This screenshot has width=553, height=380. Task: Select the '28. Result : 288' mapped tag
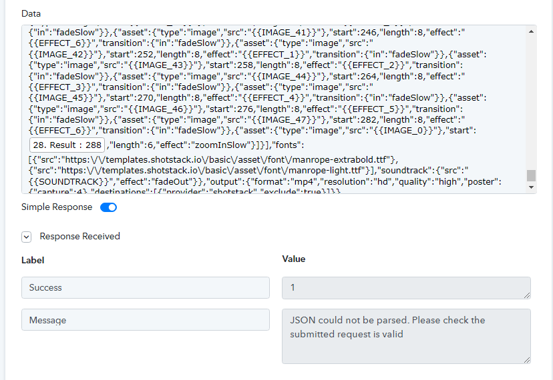(67, 145)
